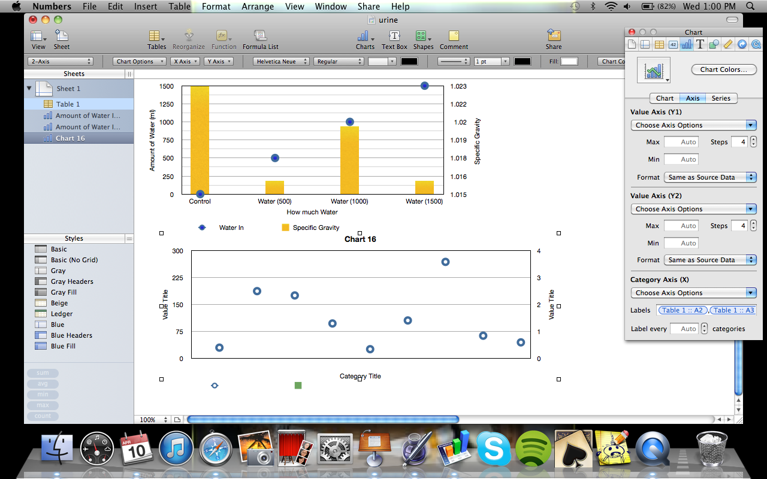This screenshot has width=767, height=479.
Task: Open the Chart Options dropdown in format bar
Action: pyautogui.click(x=139, y=61)
